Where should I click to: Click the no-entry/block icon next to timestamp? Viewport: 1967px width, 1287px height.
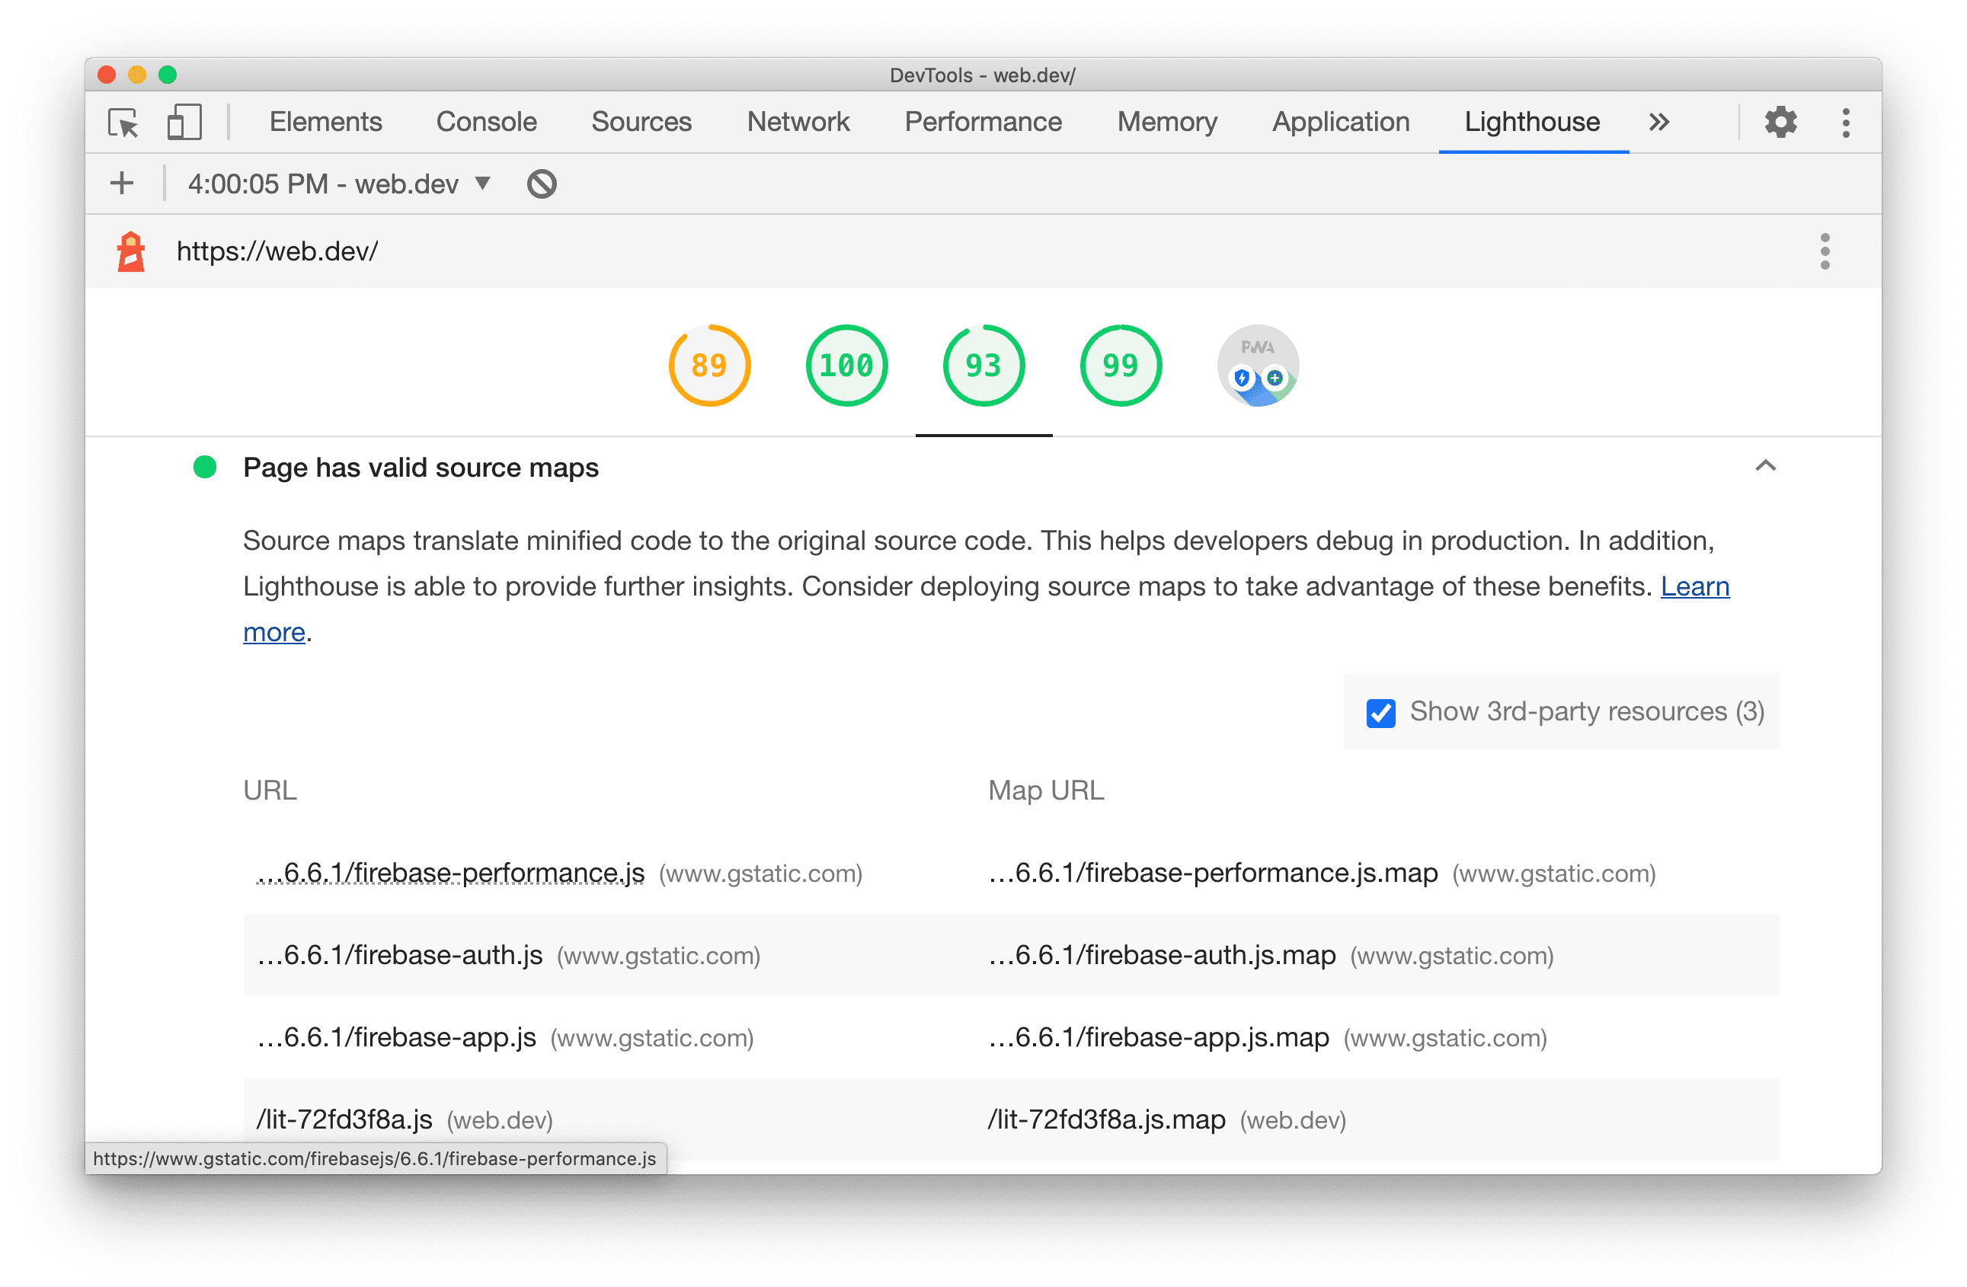(x=542, y=184)
